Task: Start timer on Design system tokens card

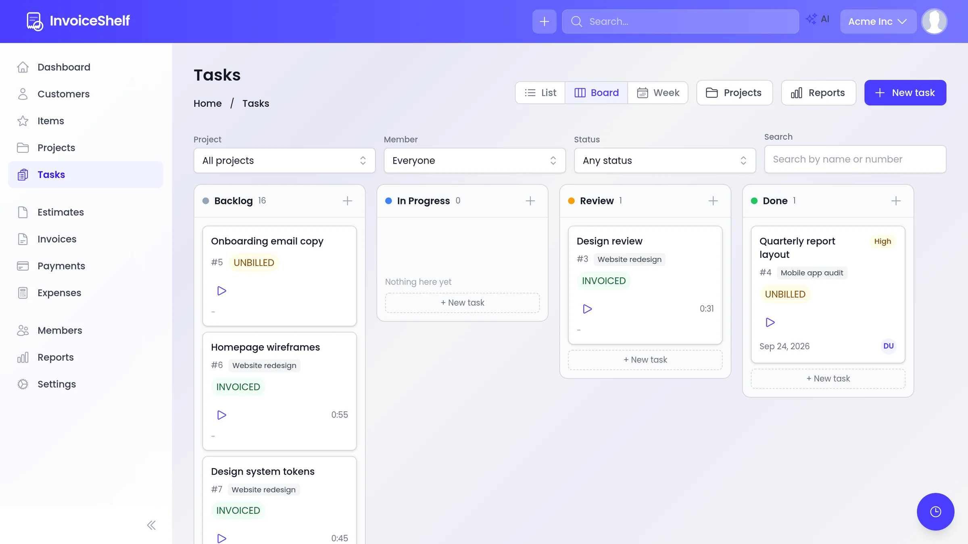Action: [x=221, y=538]
